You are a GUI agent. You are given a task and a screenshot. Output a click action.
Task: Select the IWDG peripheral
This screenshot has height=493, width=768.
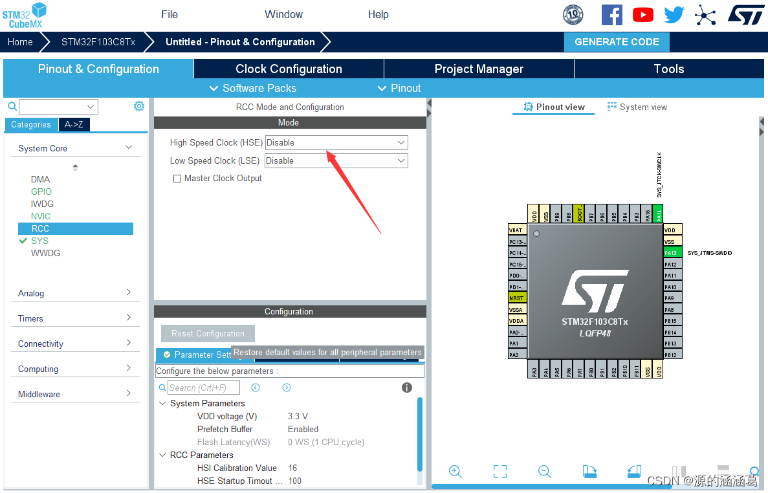(42, 204)
